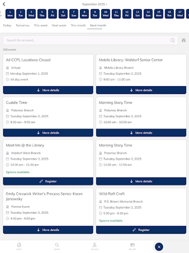Viewport: 189px width, 253px height.
Task: Dismiss with the floating X button
Action: pyautogui.click(x=159, y=247)
